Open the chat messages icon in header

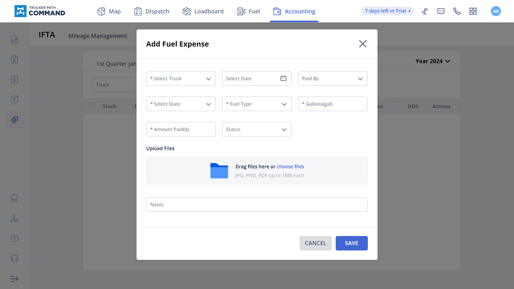(441, 11)
